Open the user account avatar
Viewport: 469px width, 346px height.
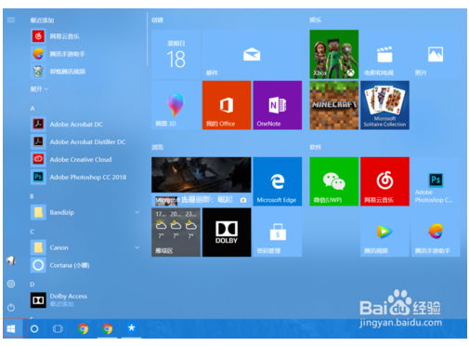click(x=11, y=260)
